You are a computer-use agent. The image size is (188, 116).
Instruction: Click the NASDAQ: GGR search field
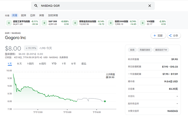[93, 6]
